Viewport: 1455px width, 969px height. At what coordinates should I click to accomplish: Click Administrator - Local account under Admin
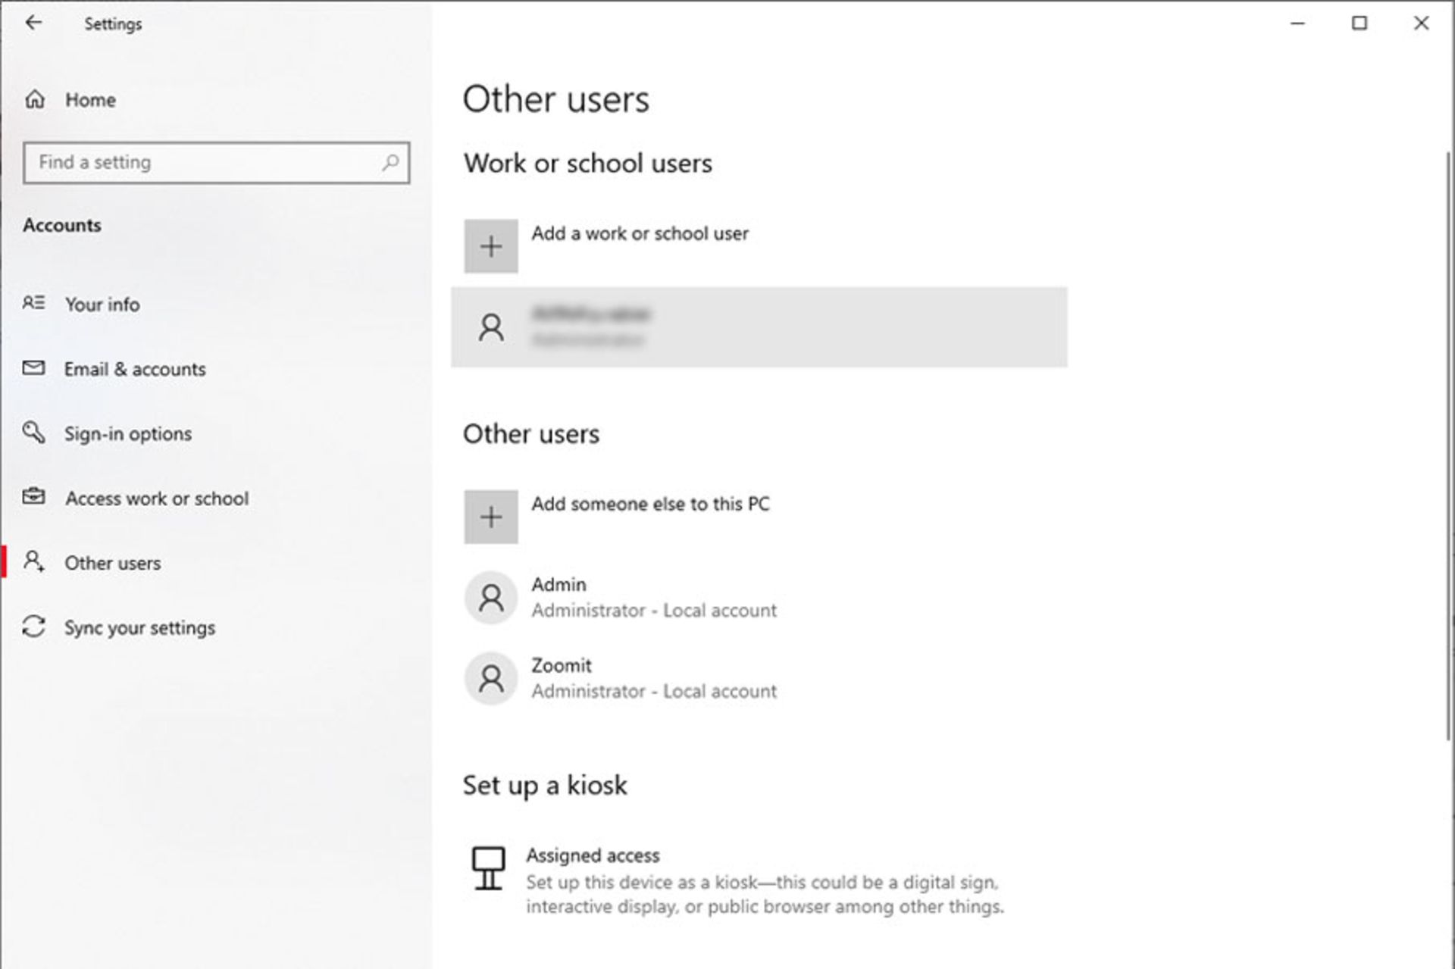click(x=654, y=611)
